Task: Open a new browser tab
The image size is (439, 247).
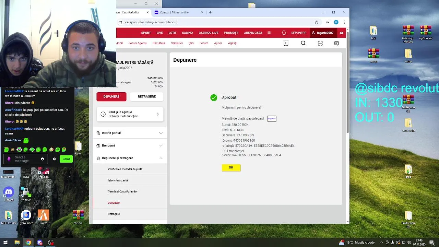Action: point(210,12)
